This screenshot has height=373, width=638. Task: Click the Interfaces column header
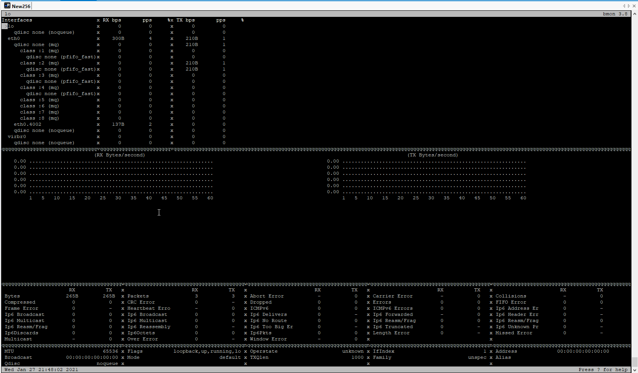coord(17,20)
